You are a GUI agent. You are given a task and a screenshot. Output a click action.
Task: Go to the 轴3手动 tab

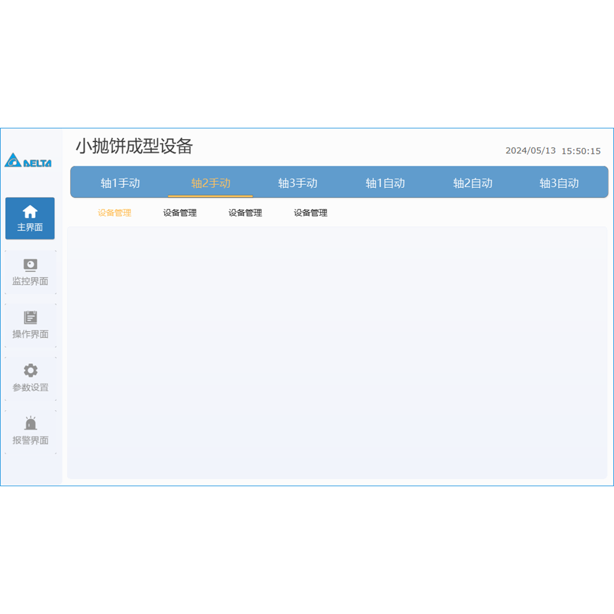298,183
